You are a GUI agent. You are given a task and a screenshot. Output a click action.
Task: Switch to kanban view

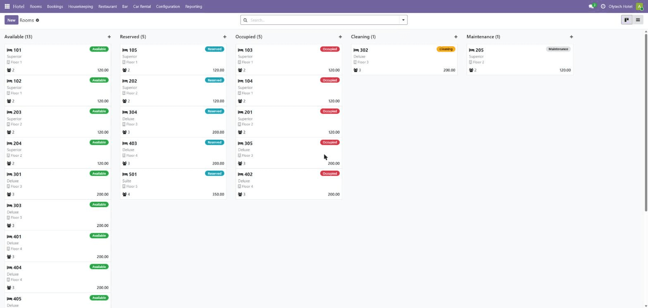tap(627, 20)
